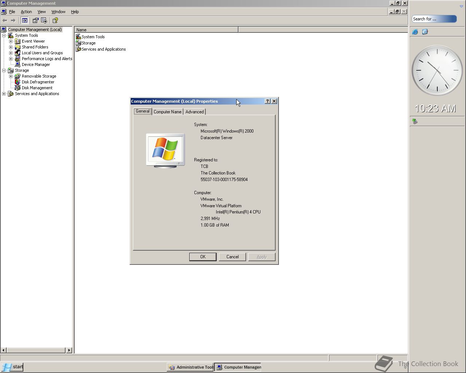
Task: Click the Disk Defragmenter tree icon
Action: coord(17,82)
